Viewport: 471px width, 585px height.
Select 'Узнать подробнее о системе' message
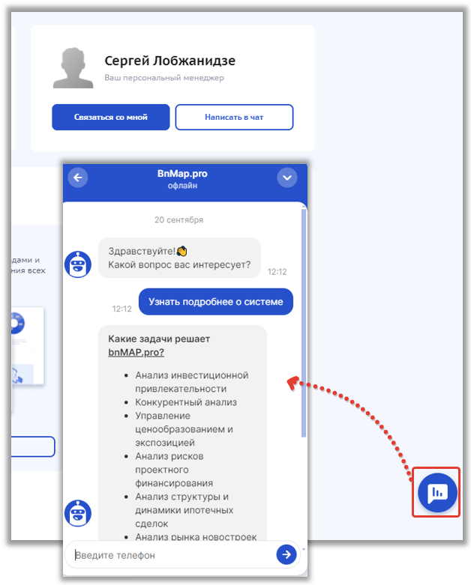point(216,301)
